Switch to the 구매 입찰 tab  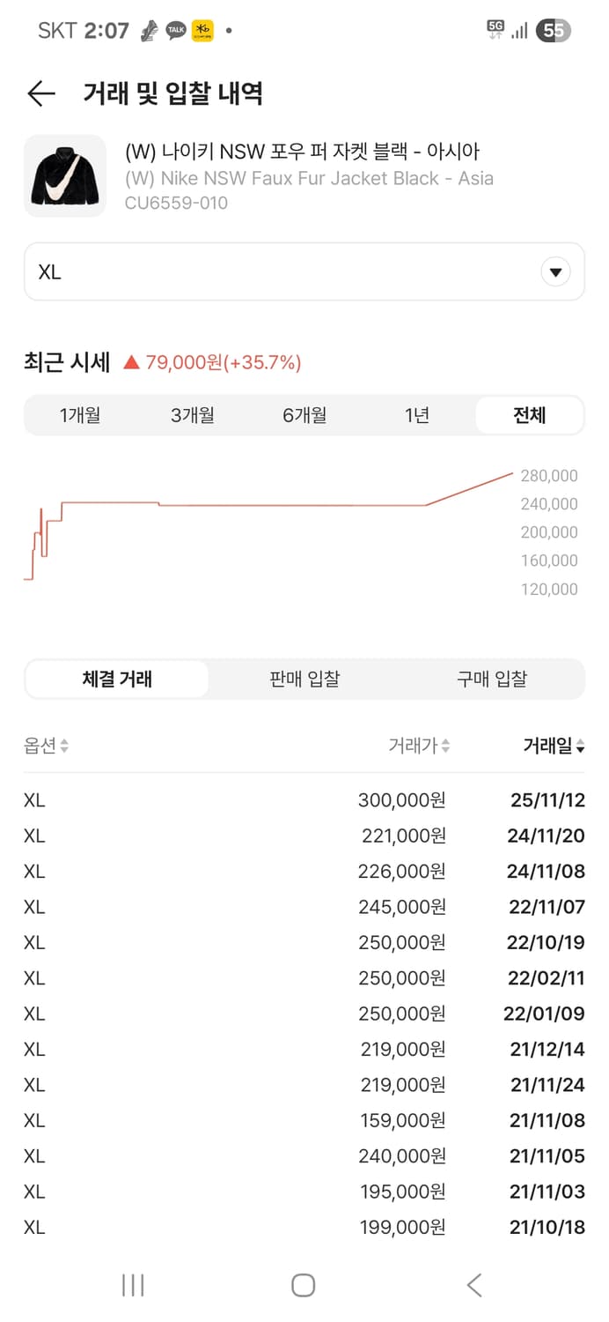(x=492, y=679)
